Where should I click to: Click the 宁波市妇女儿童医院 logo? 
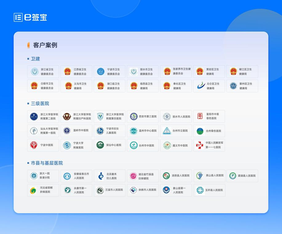[100, 131]
